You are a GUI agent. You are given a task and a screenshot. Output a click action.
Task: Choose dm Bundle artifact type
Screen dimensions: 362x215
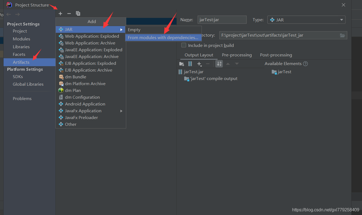point(91,77)
